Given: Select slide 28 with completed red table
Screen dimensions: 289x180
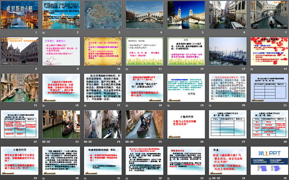Looking at the screenshot, I should click(269, 124).
